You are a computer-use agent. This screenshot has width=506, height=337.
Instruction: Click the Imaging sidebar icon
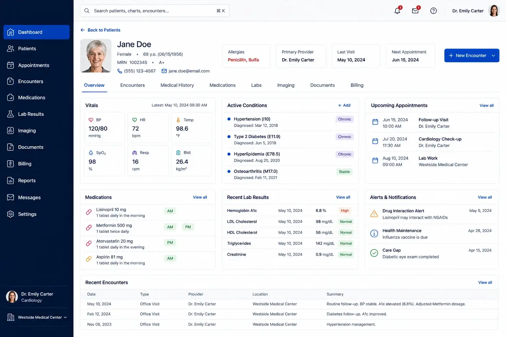[x=11, y=131]
